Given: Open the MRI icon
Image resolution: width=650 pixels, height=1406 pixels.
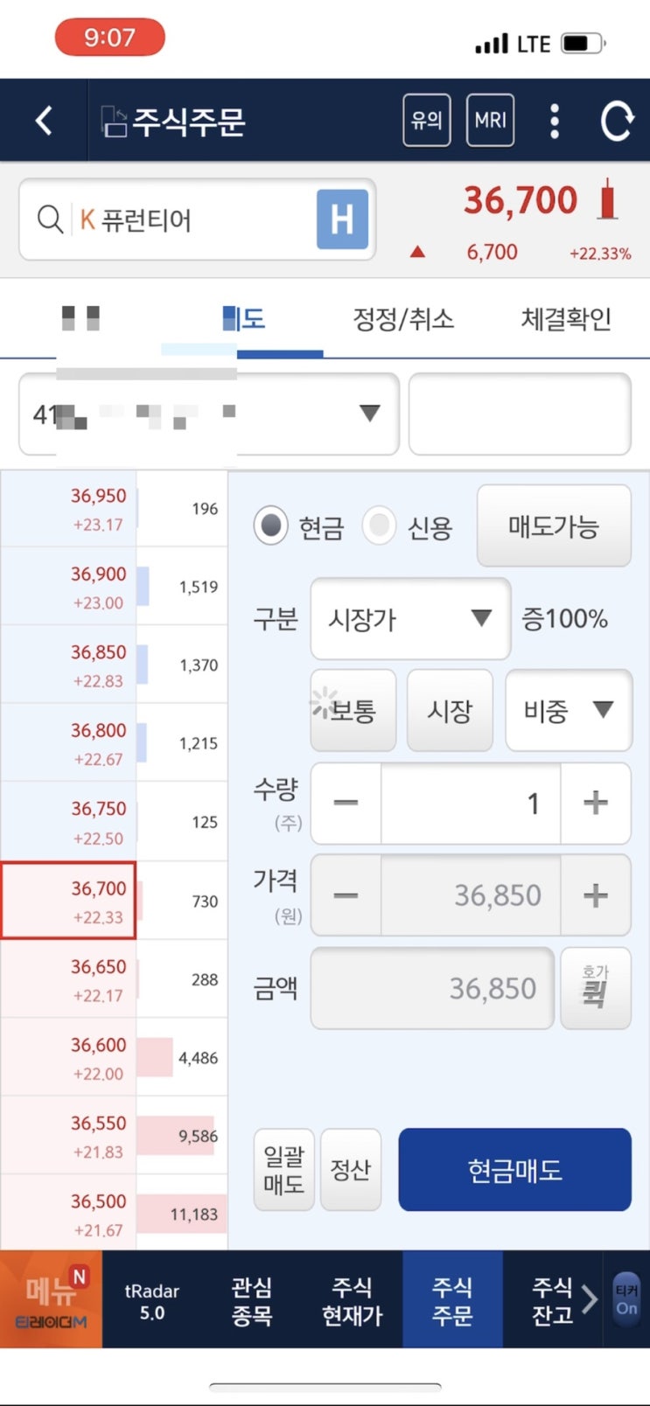Looking at the screenshot, I should [x=490, y=121].
